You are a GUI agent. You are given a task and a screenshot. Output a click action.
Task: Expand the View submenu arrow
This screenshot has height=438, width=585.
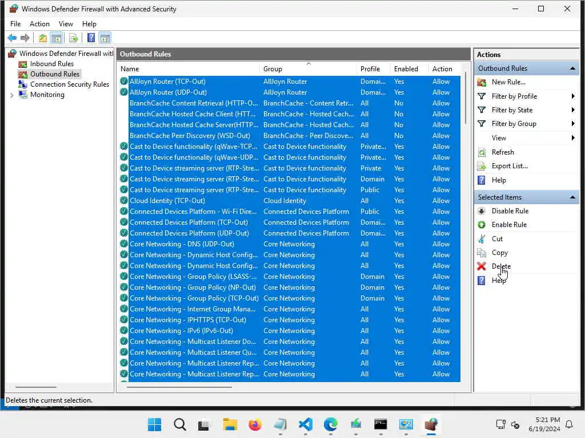pos(573,138)
